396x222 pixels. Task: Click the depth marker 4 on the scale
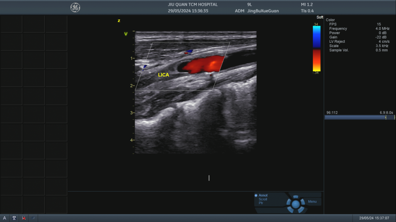point(131,140)
